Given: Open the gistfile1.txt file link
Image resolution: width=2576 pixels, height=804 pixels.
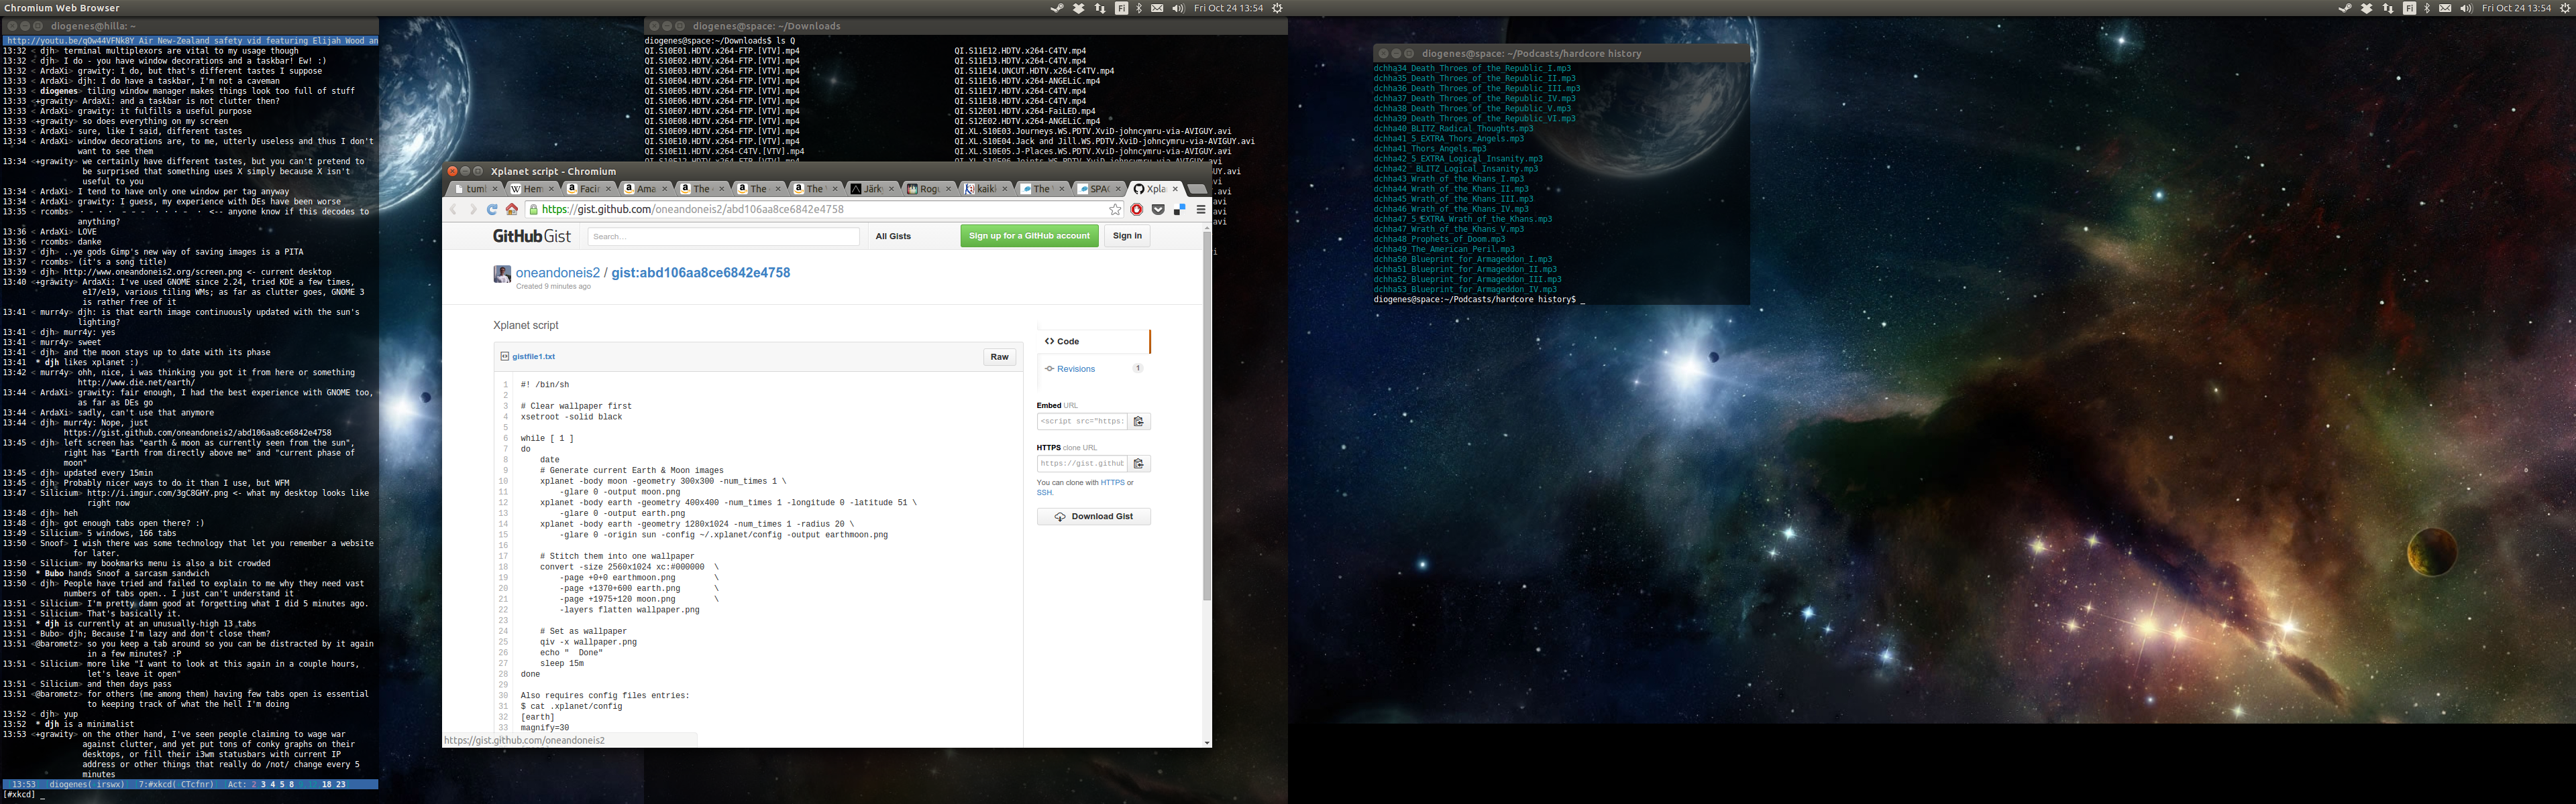Looking at the screenshot, I should coord(533,356).
